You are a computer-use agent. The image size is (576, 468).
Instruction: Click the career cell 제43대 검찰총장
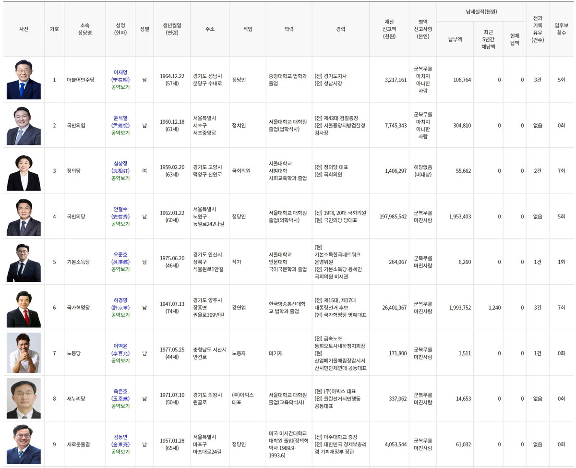point(341,125)
